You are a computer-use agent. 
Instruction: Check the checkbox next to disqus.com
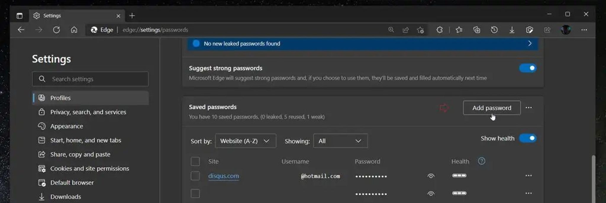click(195, 175)
